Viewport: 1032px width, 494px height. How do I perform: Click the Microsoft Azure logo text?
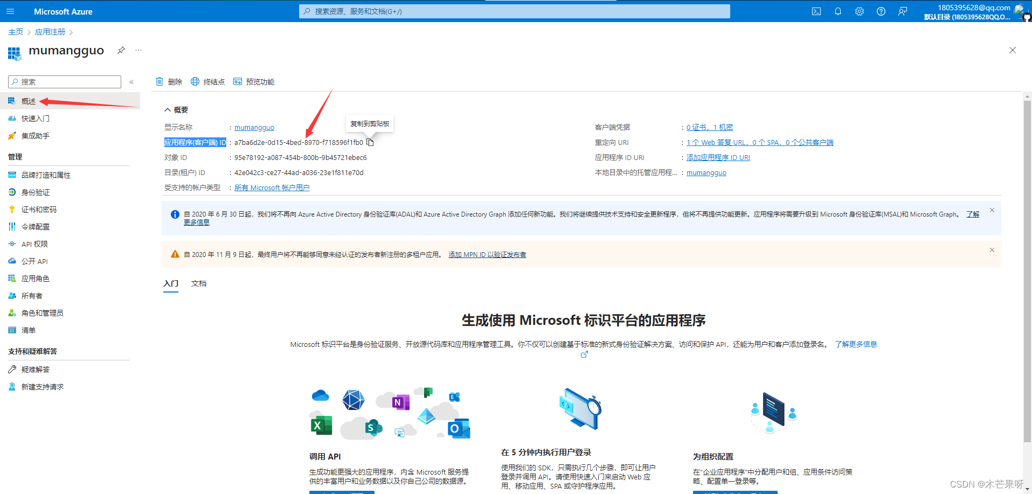click(x=63, y=11)
